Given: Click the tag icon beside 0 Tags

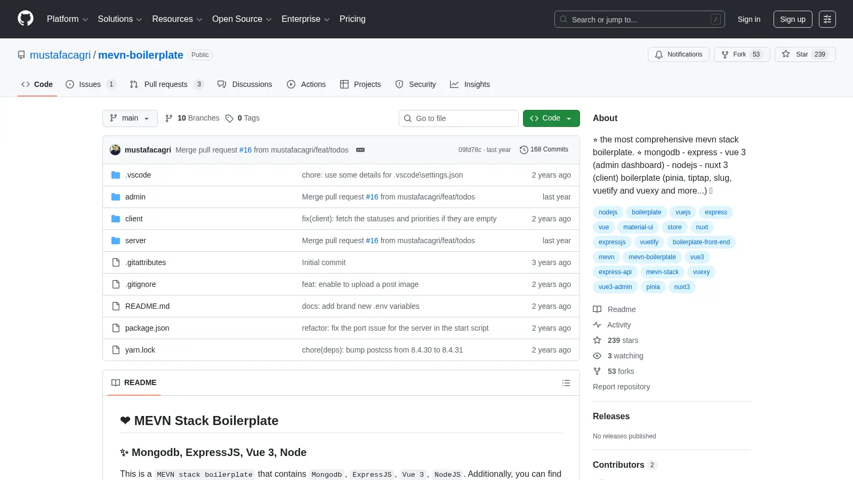Looking at the screenshot, I should [229, 118].
